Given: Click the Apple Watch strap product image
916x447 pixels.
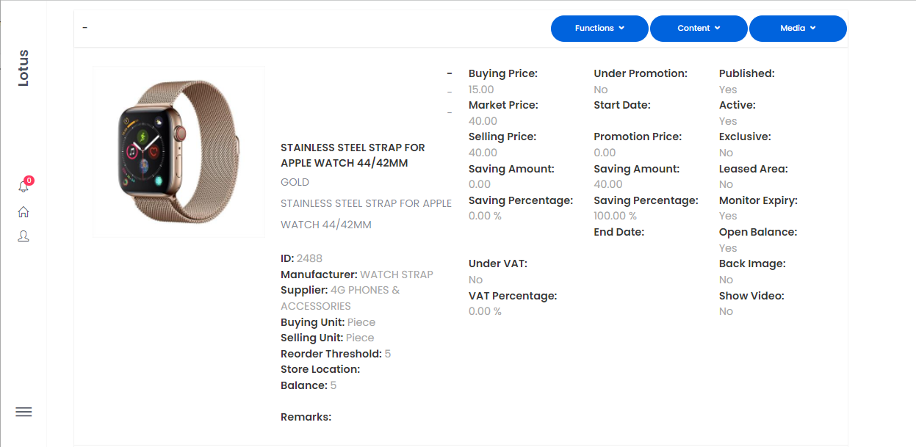Looking at the screenshot, I should (179, 152).
